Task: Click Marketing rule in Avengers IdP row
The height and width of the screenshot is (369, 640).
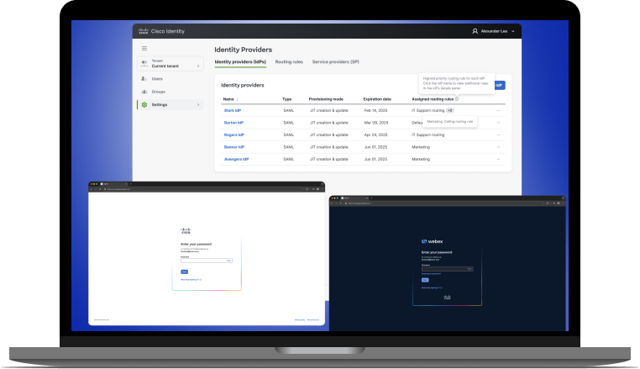Action: click(421, 160)
